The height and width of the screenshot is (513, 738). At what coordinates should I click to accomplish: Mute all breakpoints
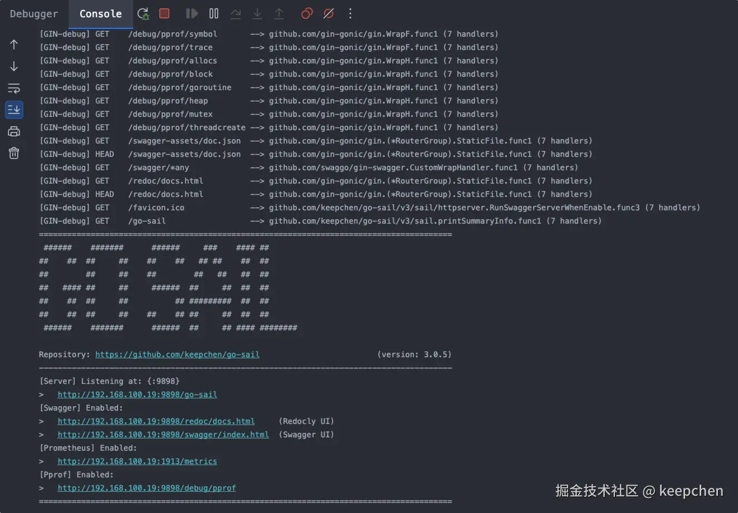[x=329, y=13]
